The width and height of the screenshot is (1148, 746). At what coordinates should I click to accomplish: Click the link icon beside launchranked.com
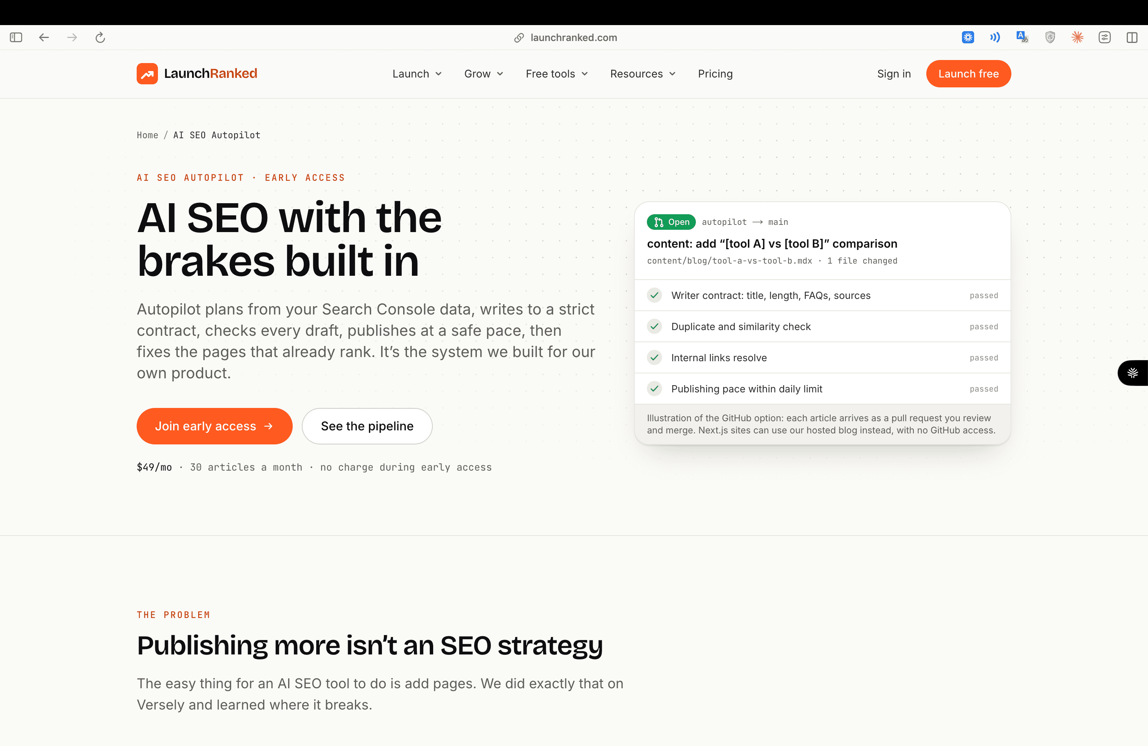(x=519, y=38)
